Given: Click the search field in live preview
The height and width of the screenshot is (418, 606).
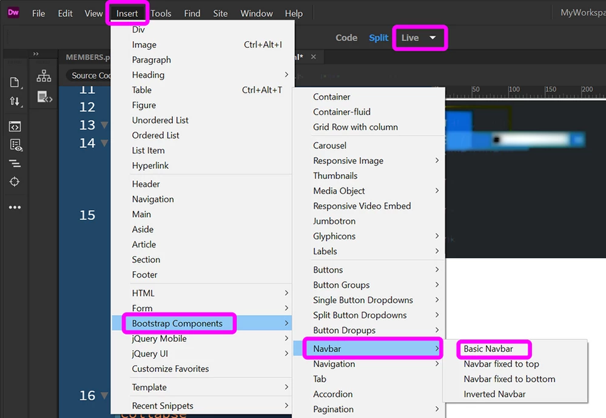Looking at the screenshot, I should click(x=531, y=140).
